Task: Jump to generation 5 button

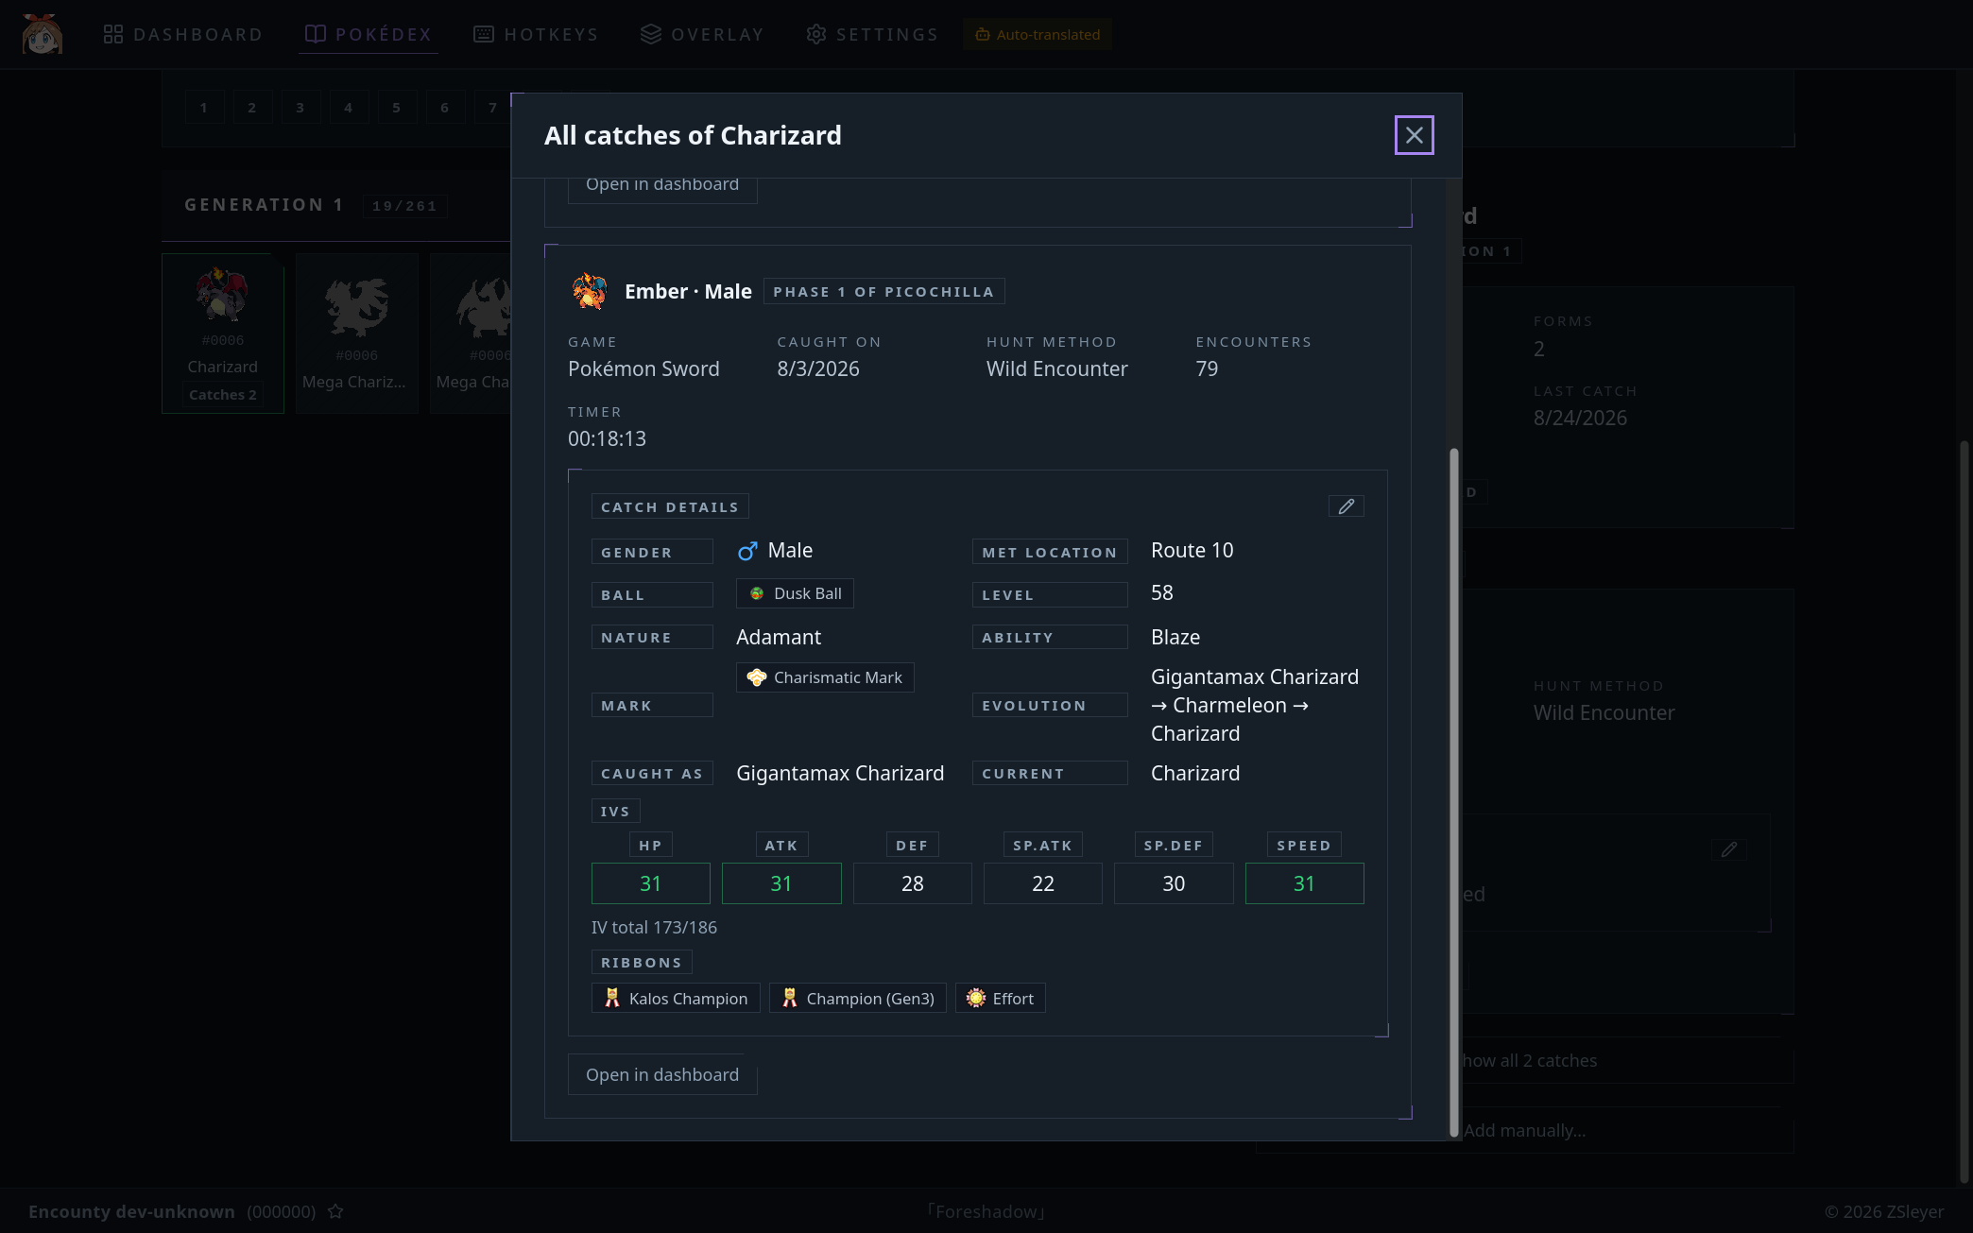Action: (397, 108)
